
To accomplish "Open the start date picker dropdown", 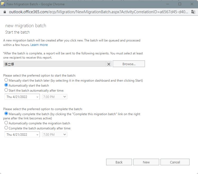I will coord(22,97).
